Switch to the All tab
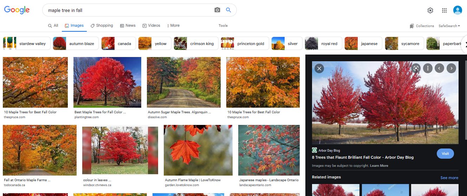Image resolution: width=467 pixels, height=196 pixels. click(53, 25)
